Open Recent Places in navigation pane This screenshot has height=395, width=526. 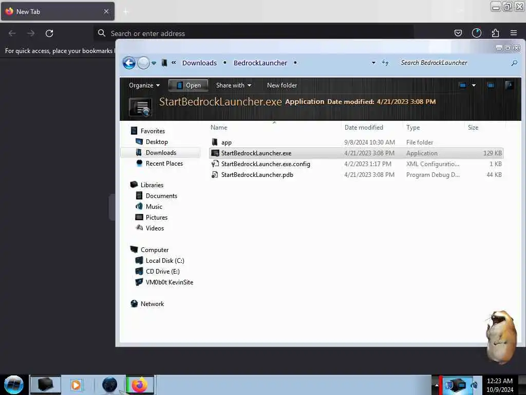tap(164, 163)
